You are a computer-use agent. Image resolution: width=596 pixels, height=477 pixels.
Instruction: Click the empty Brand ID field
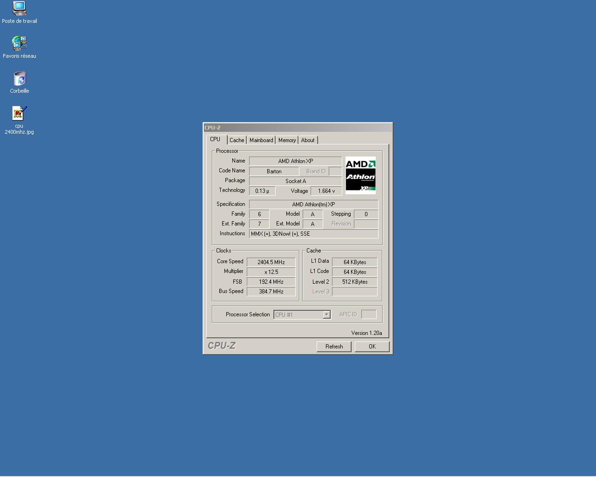pyautogui.click(x=335, y=171)
